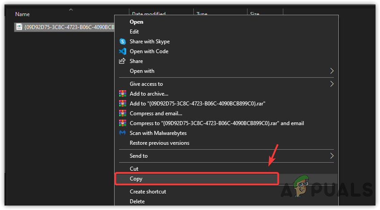Select Restore previous versions
The height and width of the screenshot is (210, 380).
point(159,143)
